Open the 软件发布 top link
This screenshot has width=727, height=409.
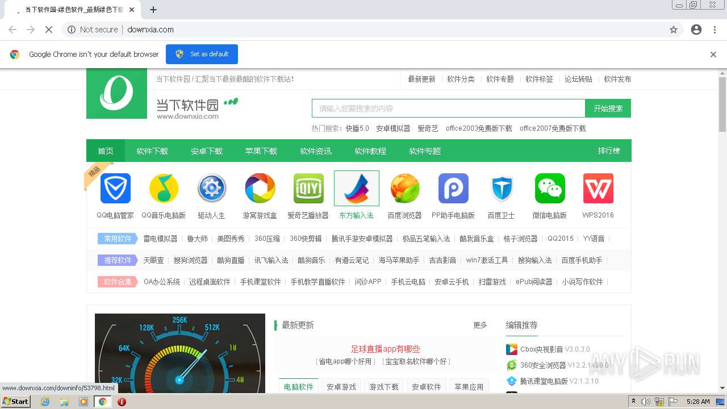pyautogui.click(x=617, y=80)
